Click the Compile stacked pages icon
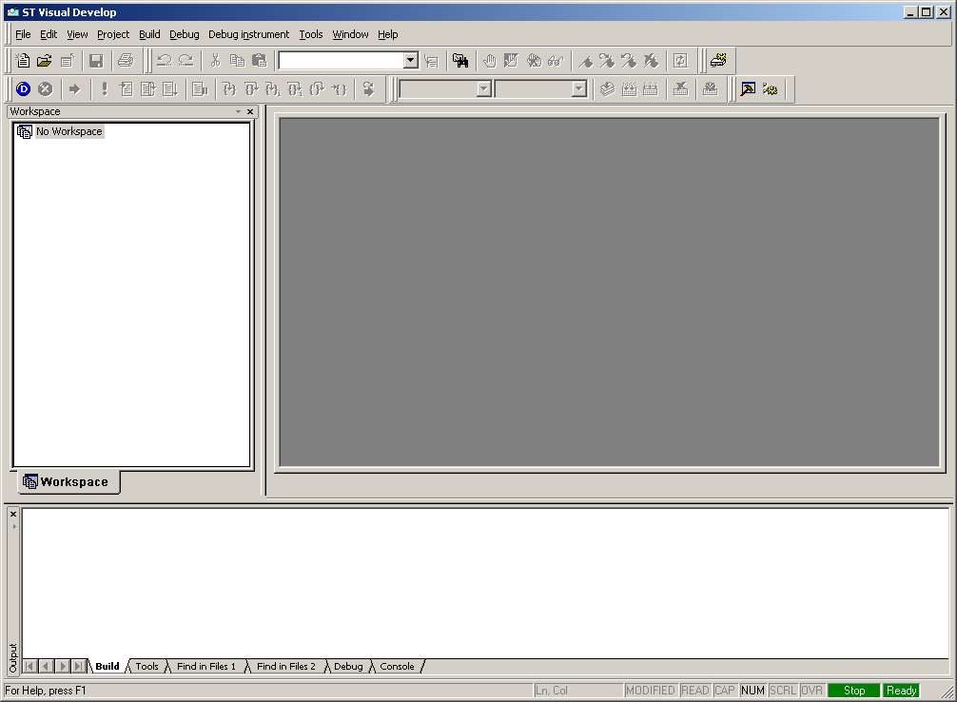This screenshot has height=702, width=957. [x=607, y=89]
